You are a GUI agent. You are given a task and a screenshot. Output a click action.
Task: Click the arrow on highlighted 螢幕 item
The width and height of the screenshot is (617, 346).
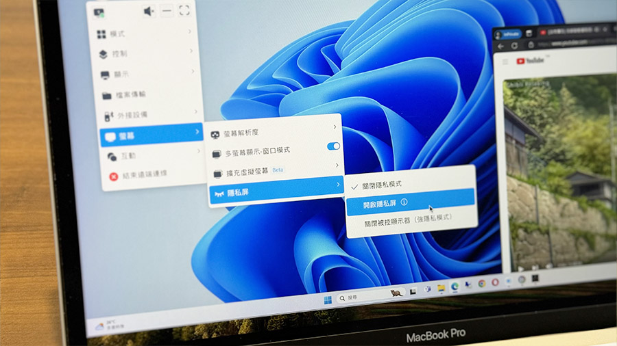tap(197, 132)
